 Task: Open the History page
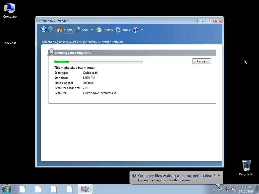[105, 30]
